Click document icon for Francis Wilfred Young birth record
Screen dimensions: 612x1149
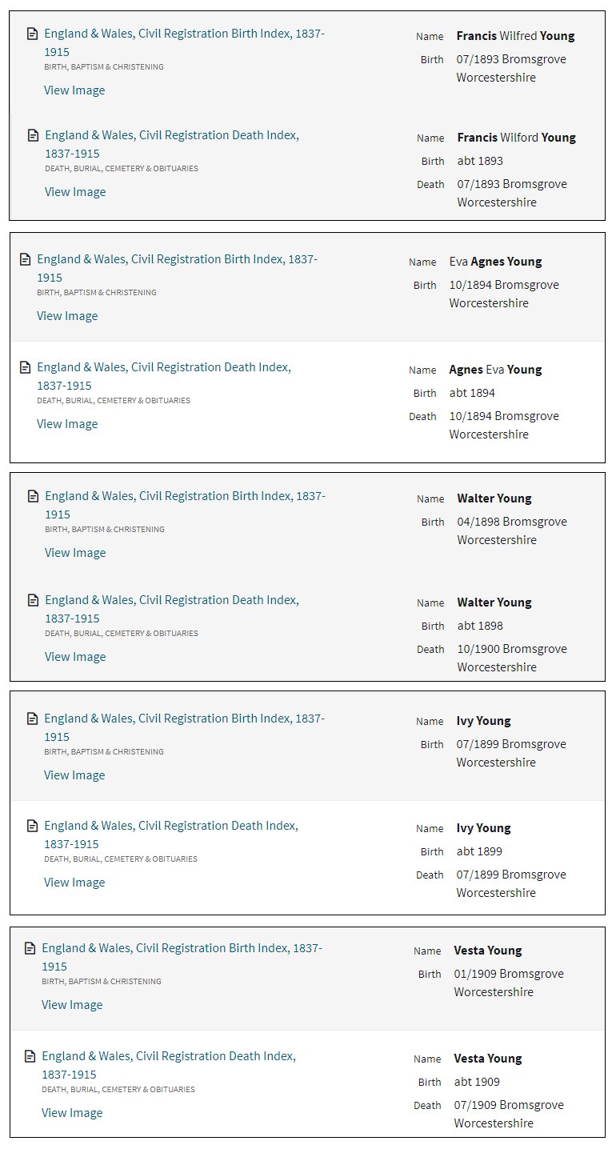pos(32,34)
